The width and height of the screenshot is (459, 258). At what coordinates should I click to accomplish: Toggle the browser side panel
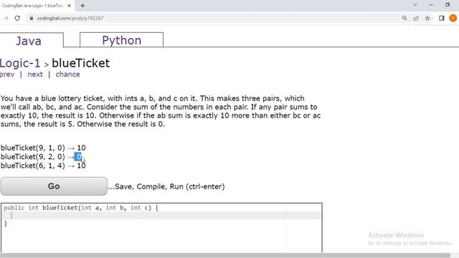[442, 18]
